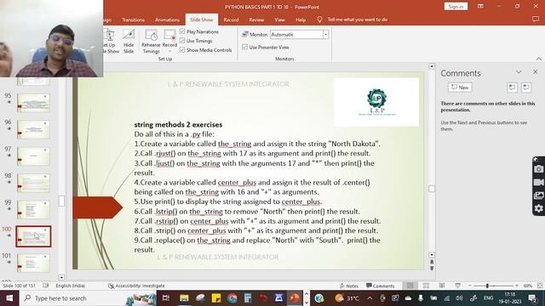The width and height of the screenshot is (545, 306).
Task: Open Rehearse Timings tool
Action: pyautogui.click(x=151, y=42)
